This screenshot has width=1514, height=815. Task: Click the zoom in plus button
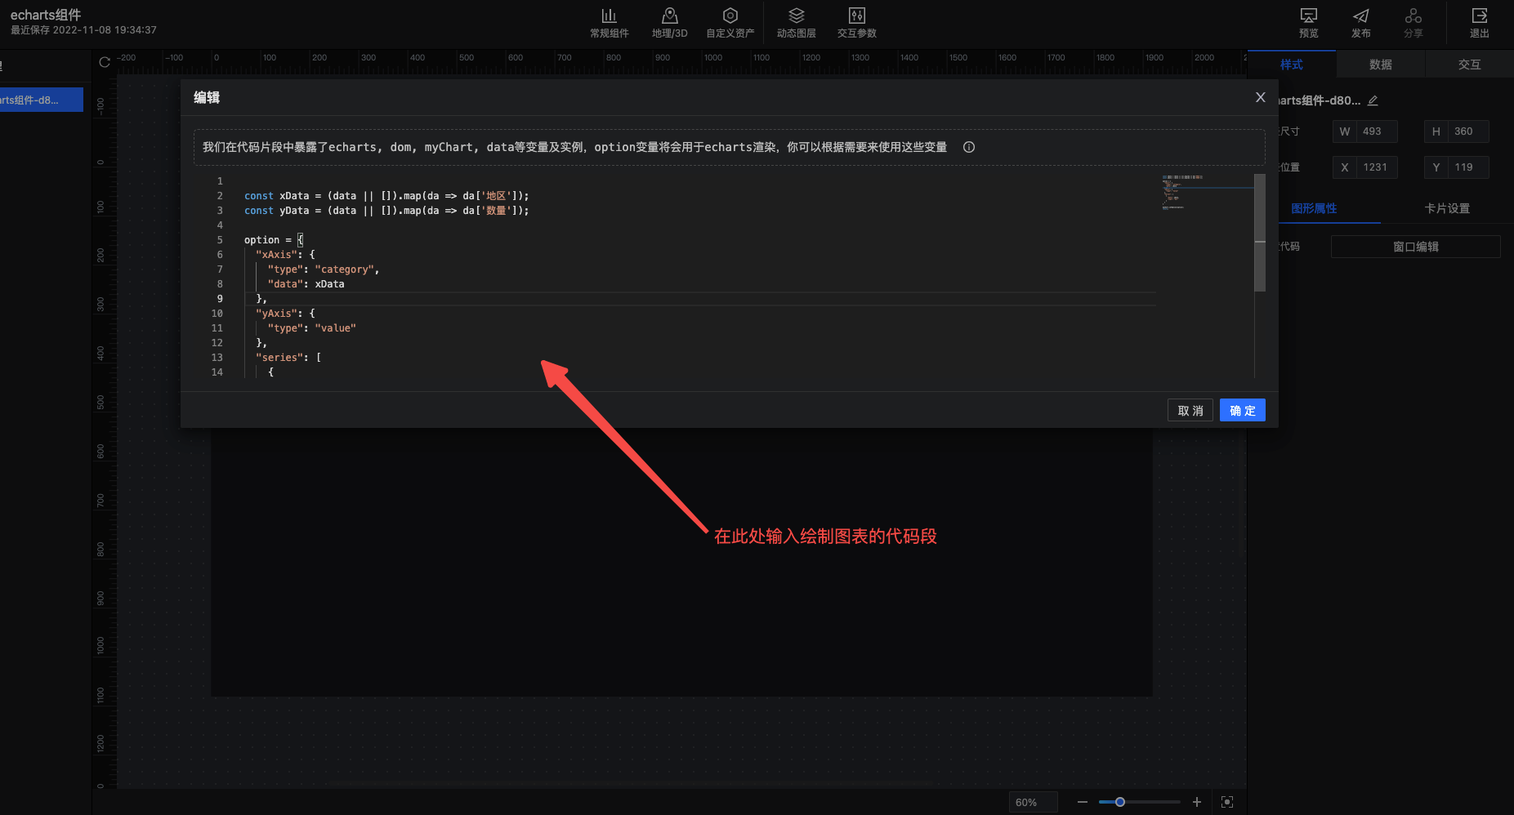1196,802
